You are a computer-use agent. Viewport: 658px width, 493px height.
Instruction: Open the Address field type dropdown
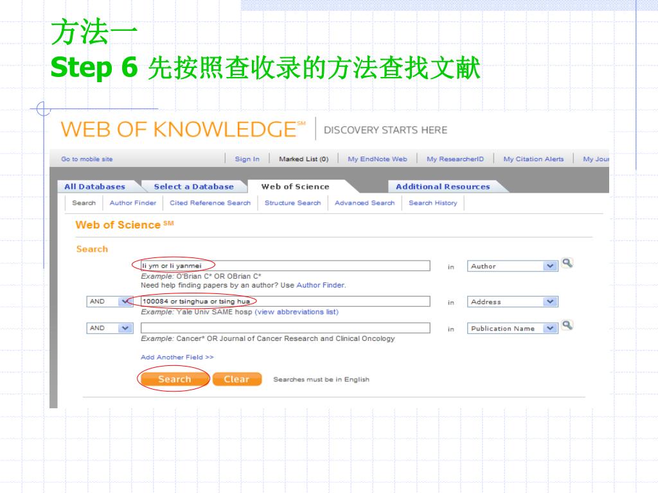[512, 302]
